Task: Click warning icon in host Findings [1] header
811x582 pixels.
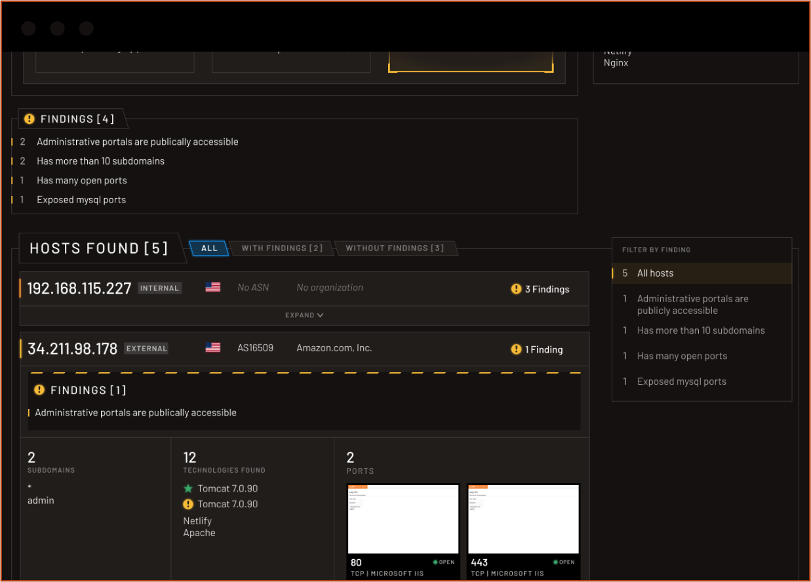Action: point(39,390)
